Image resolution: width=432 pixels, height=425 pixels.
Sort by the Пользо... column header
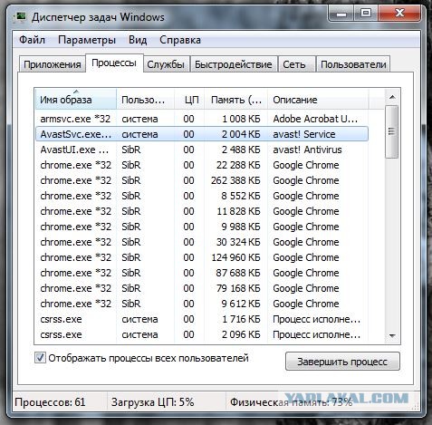click(145, 100)
